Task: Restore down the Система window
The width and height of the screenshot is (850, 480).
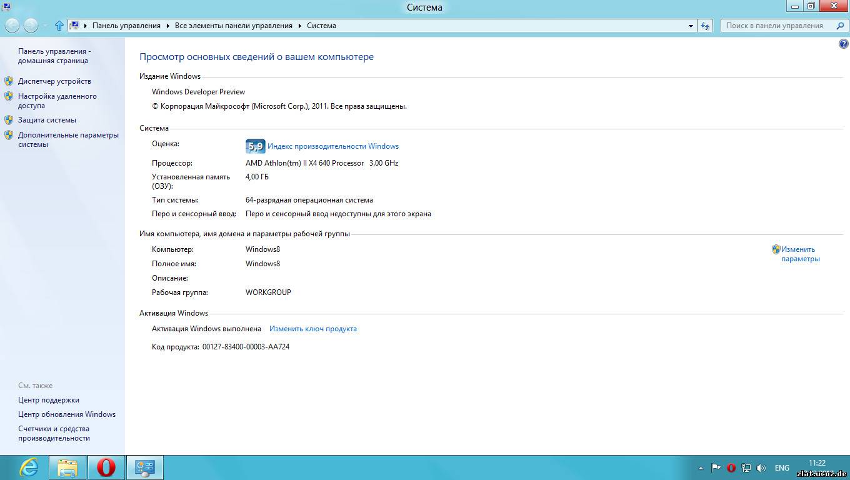Action: (811, 6)
